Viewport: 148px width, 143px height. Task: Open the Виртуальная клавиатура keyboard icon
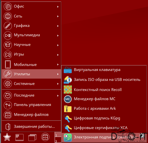tap(68, 70)
